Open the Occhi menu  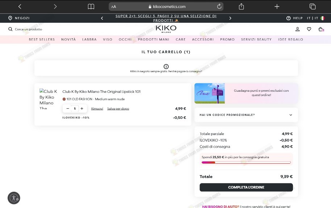click(125, 39)
